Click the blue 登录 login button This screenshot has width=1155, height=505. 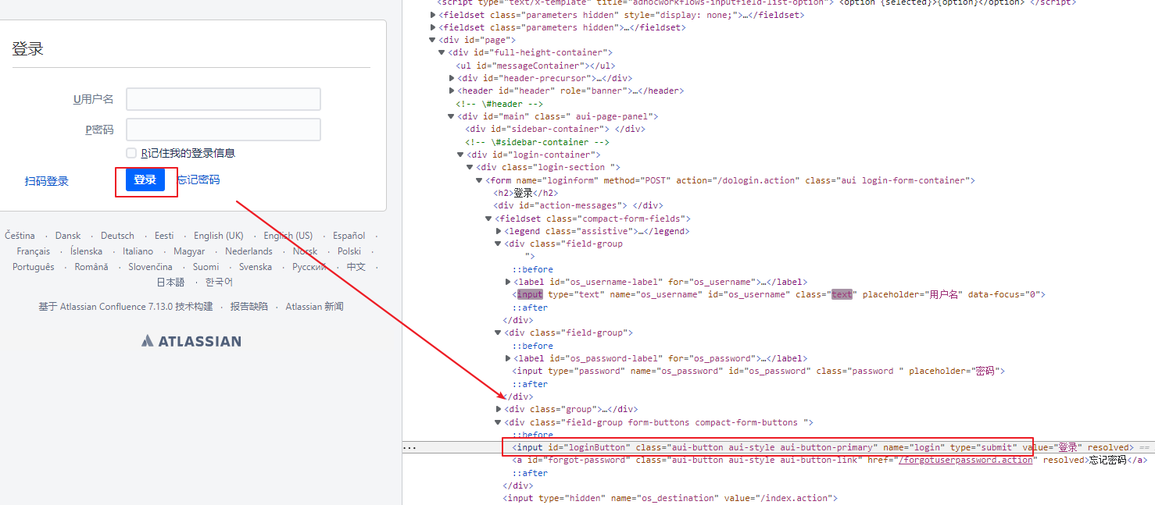pyautogui.click(x=145, y=180)
